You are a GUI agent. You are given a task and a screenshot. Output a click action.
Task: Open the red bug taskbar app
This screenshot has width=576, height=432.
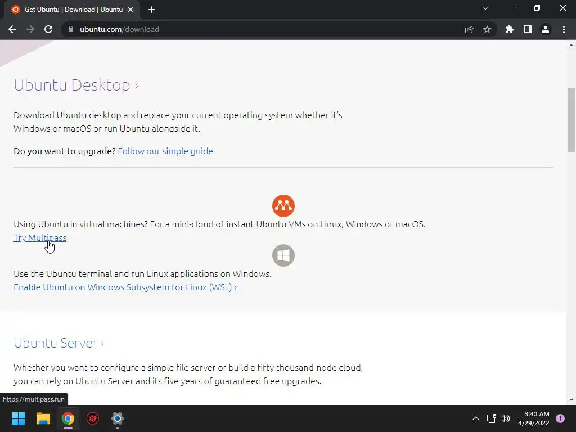point(93,418)
